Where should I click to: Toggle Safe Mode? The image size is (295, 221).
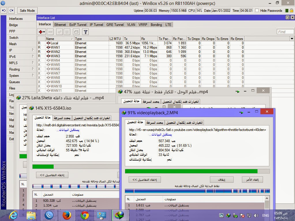[x=27, y=11]
